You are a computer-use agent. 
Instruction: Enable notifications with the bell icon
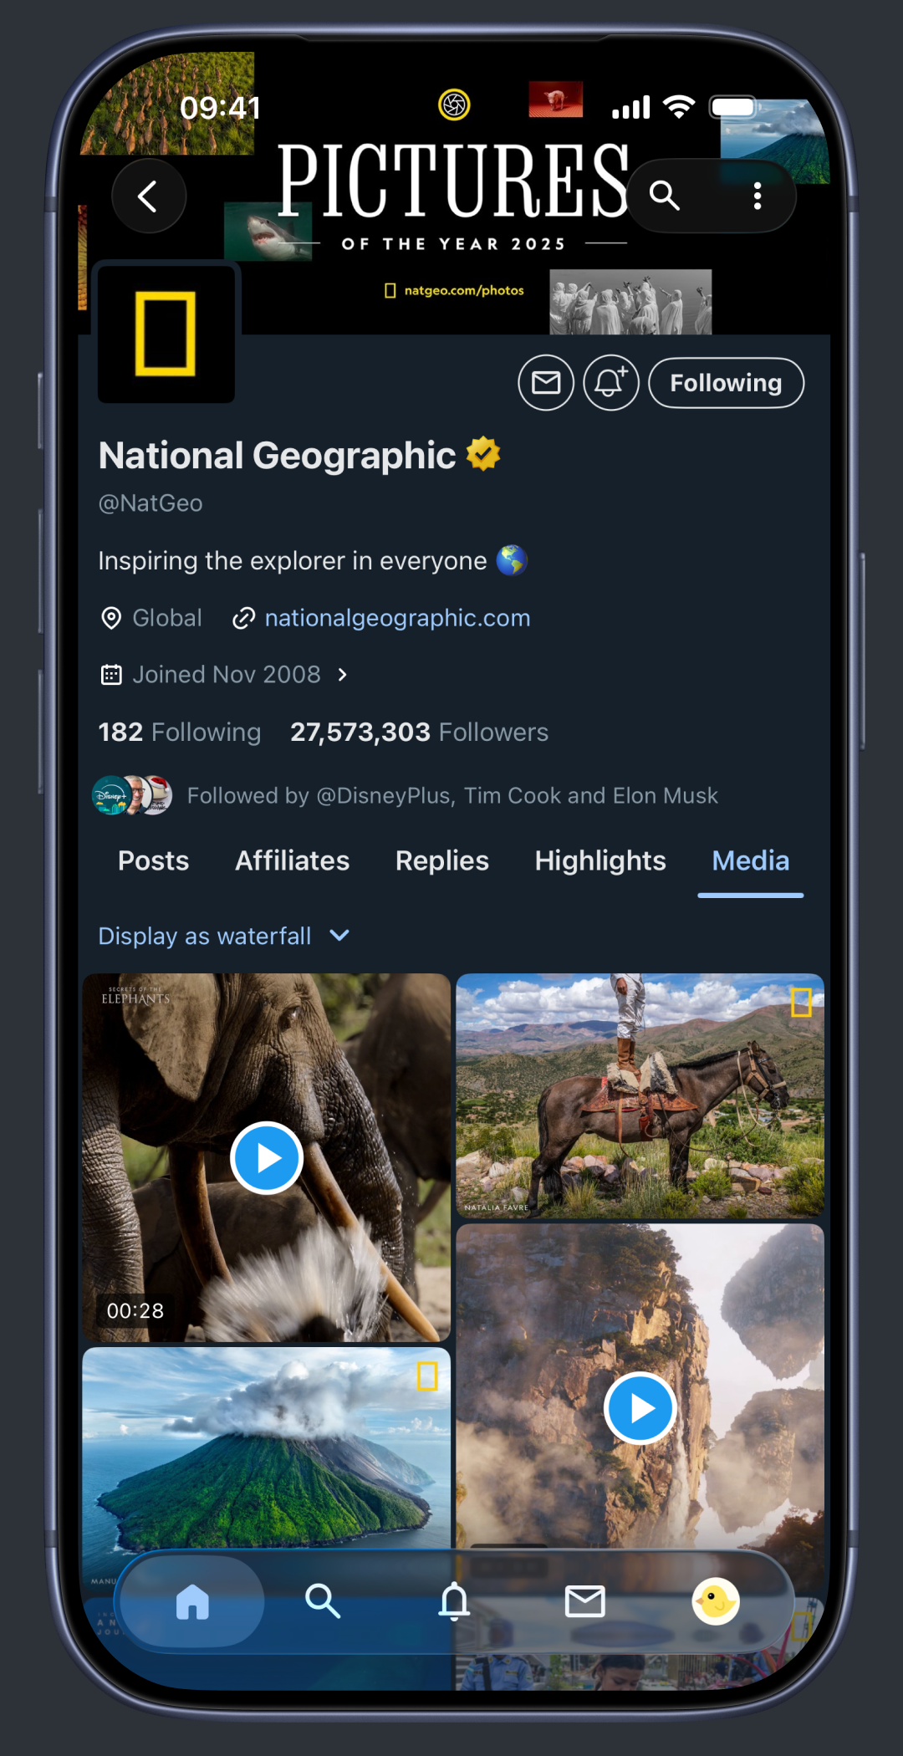point(610,382)
